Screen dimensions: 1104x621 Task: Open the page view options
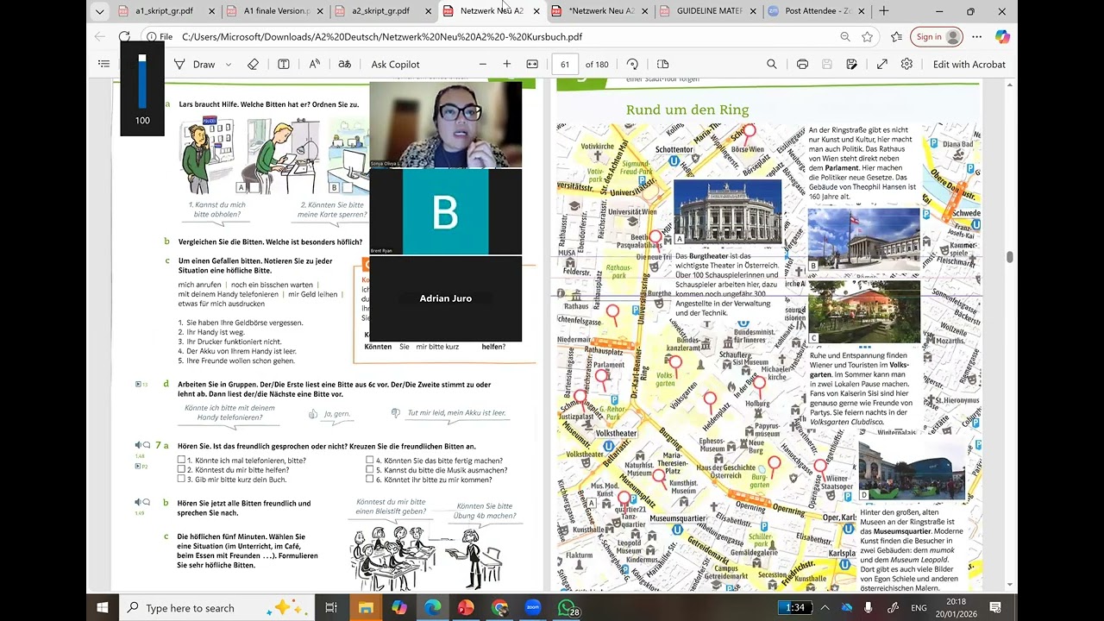[662, 64]
